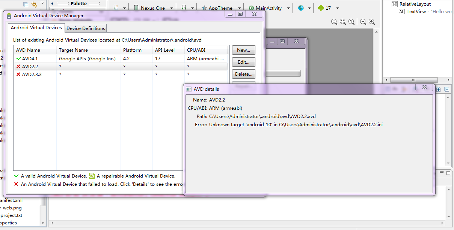Open the configuration dropdown left of Nexus One
Viewport: 454px width, 230px height.
pos(124,8)
